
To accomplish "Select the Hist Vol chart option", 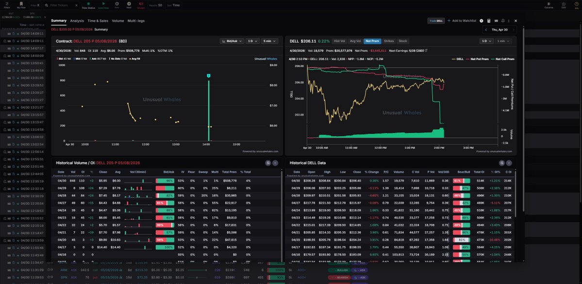I will [x=339, y=41].
